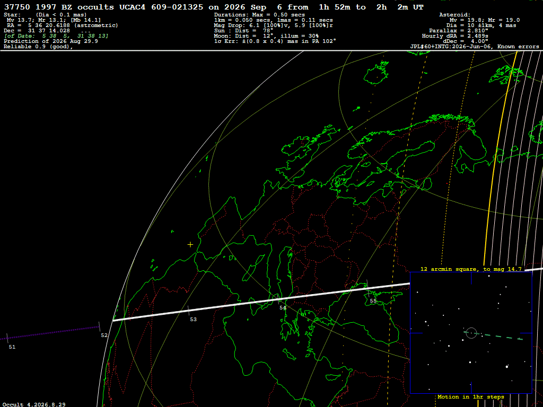The width and height of the screenshot is (543, 407).
Task: Click the 'Motion in 1hr steps' label
Action: point(471,397)
